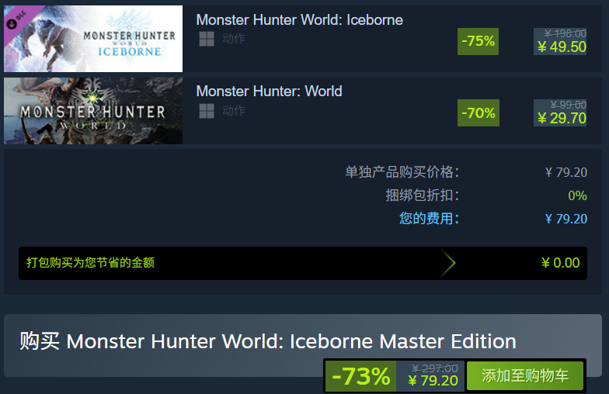Click the -75% discount badge for Iceborne
609x394 pixels.
click(478, 41)
